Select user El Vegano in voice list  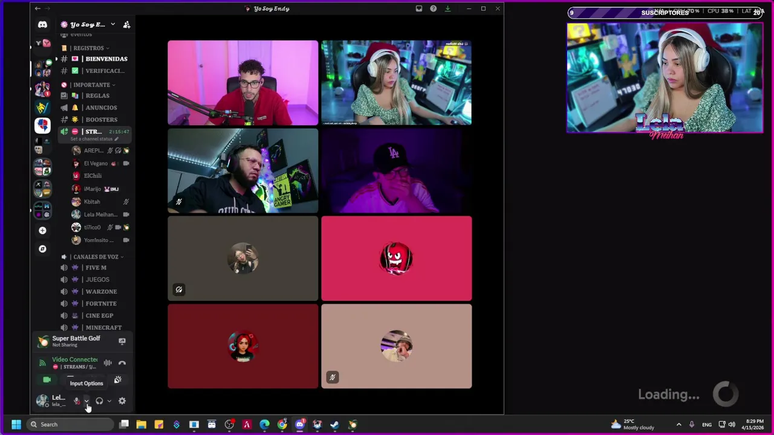pyautogui.click(x=100, y=163)
